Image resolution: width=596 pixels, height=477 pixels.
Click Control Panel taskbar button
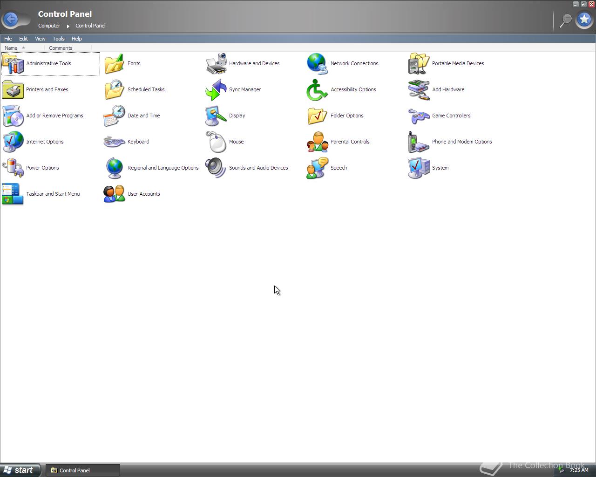tap(83, 470)
